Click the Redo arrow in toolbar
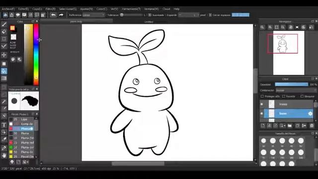Viewport: 318px width, 179px height. 61,15
